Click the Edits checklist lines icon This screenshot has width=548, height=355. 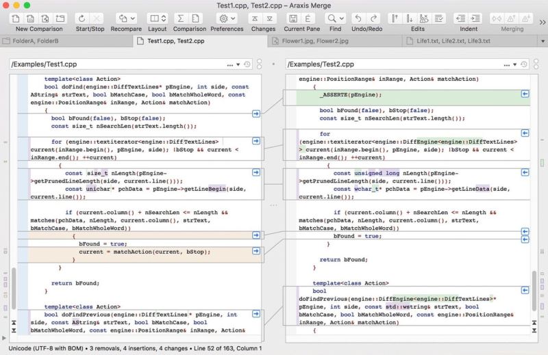click(438, 18)
